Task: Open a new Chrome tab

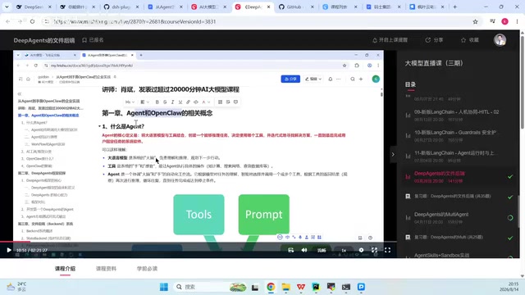Action: tap(454, 7)
